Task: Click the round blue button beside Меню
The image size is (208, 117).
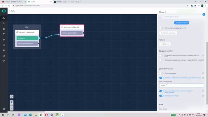Action: pyautogui.click(x=204, y=14)
